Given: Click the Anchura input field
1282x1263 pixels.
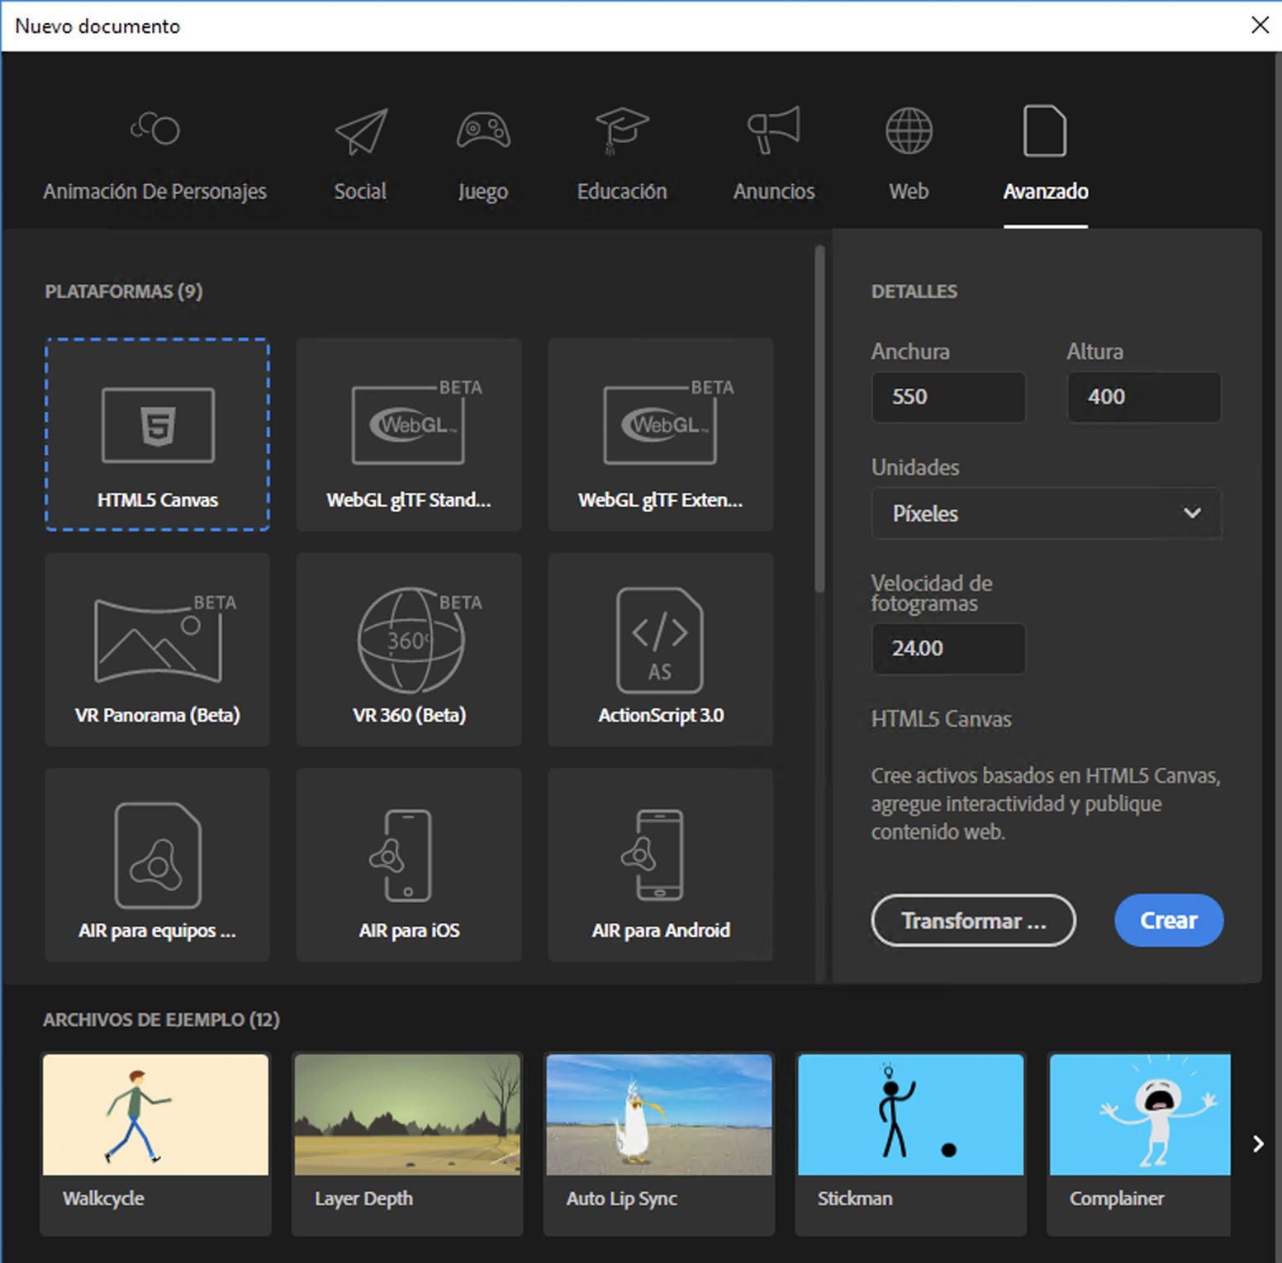Looking at the screenshot, I should [x=948, y=397].
